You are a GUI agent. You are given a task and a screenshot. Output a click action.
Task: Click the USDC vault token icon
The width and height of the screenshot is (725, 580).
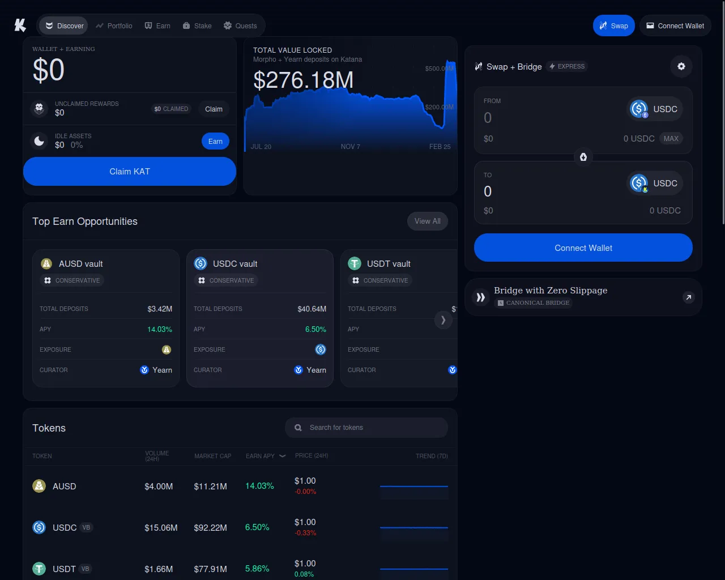tap(201, 263)
